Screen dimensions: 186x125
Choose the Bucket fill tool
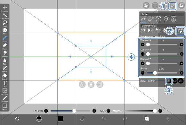pyautogui.click(x=4, y=76)
